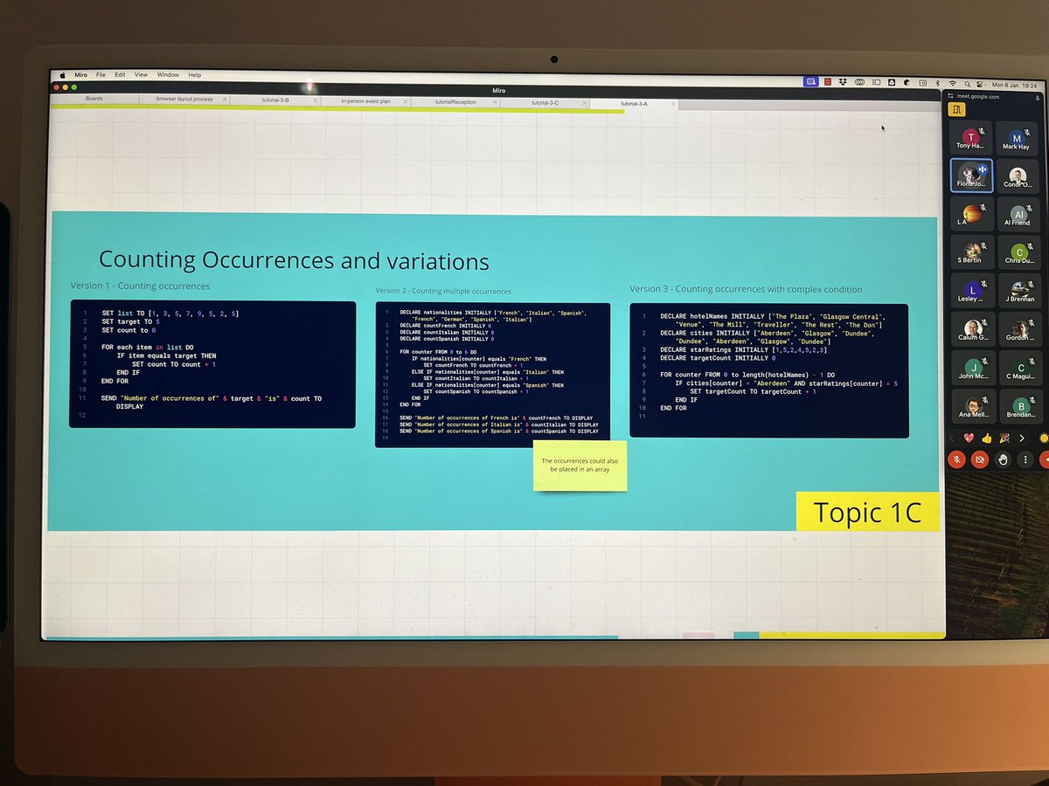Viewport: 1049px width, 786px height.
Task: Open the Help menu
Action: click(x=194, y=75)
